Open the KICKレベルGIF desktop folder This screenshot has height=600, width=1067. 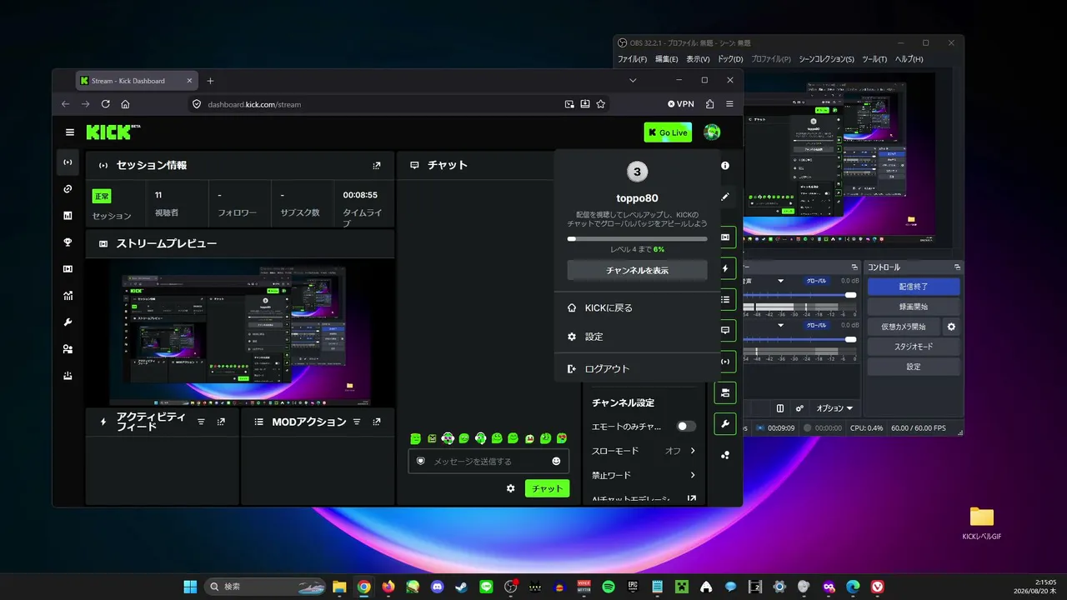981,522
